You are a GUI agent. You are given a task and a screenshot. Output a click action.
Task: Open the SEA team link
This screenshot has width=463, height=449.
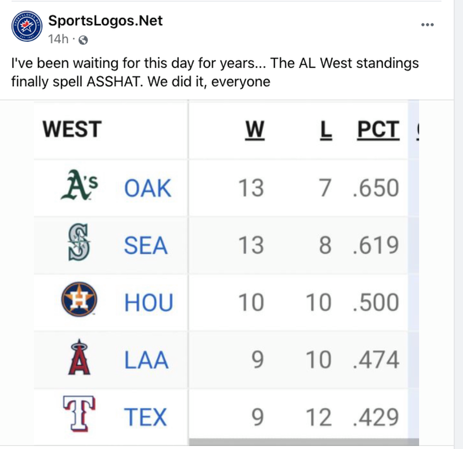[x=145, y=245]
